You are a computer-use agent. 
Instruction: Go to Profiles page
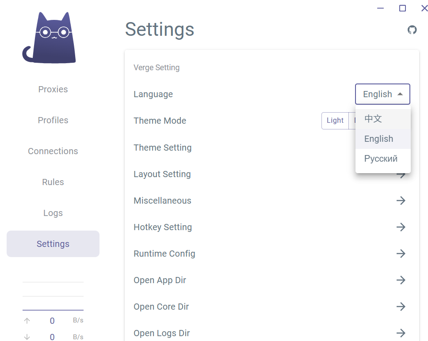coord(53,120)
